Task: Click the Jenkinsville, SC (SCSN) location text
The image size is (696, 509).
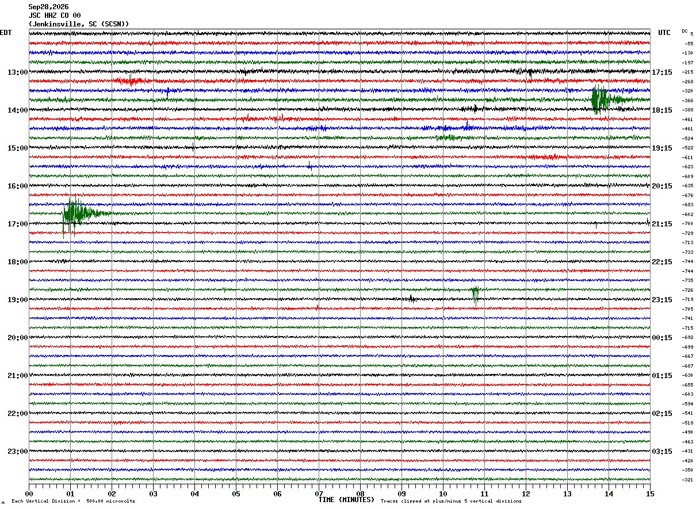Action: (x=79, y=24)
